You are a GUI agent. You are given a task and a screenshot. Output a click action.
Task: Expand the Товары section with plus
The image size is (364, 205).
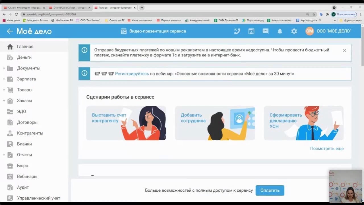pos(4,90)
